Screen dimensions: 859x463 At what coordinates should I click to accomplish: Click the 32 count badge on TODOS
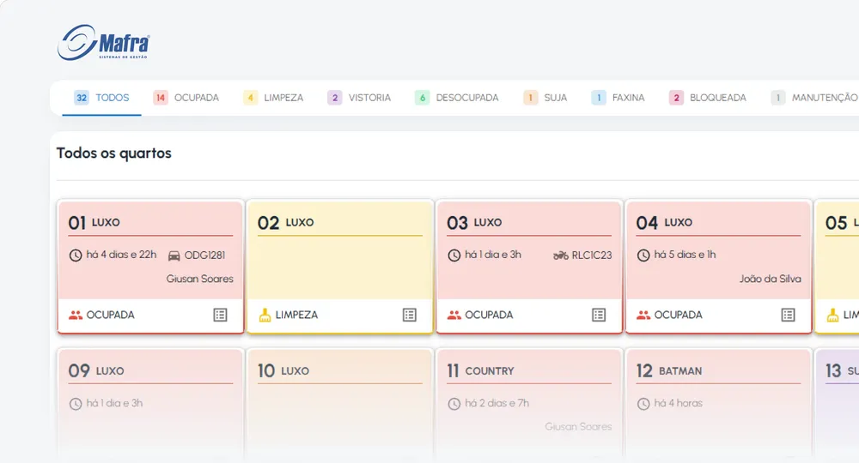[81, 98]
